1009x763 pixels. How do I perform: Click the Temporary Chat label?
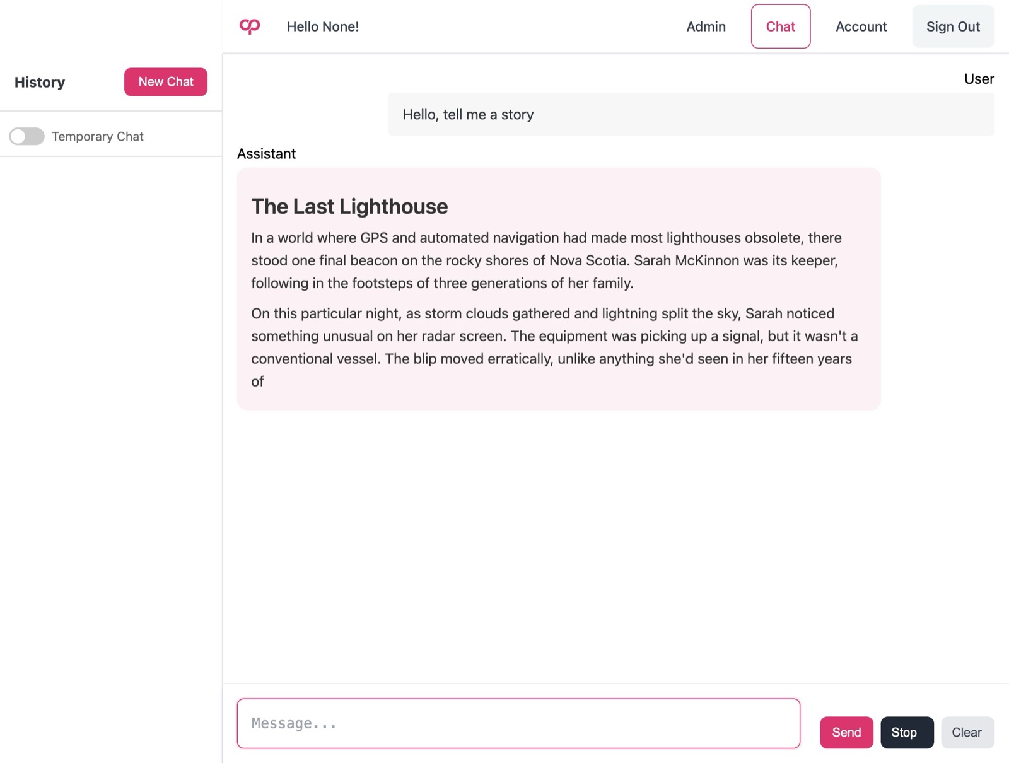tap(98, 136)
